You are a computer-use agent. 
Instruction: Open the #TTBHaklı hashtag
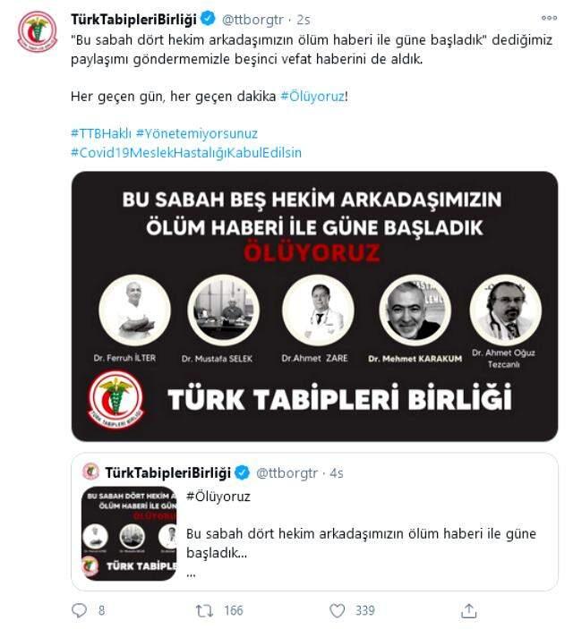pyautogui.click(x=101, y=133)
